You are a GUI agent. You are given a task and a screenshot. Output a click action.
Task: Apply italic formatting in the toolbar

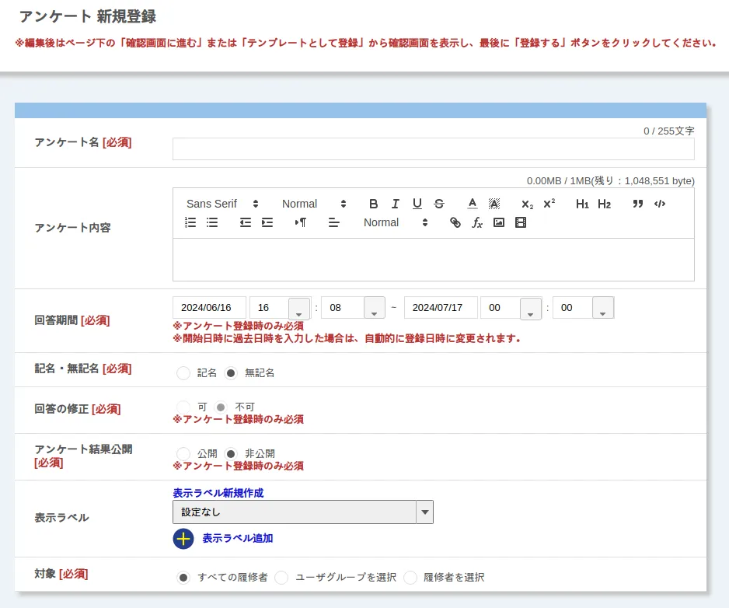point(395,204)
